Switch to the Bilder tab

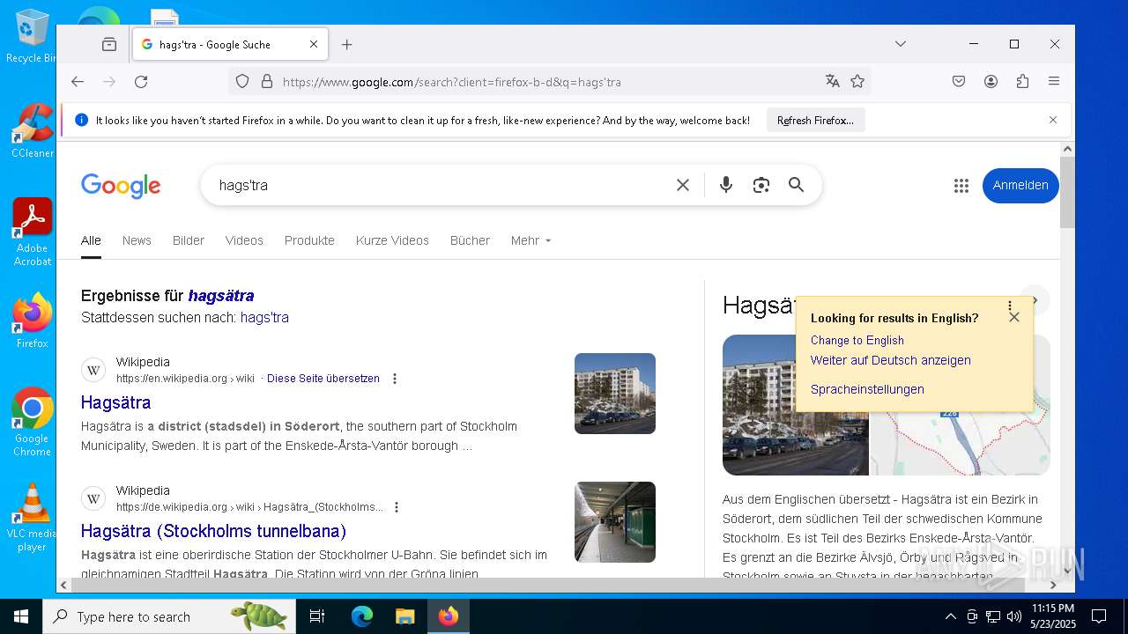point(189,240)
